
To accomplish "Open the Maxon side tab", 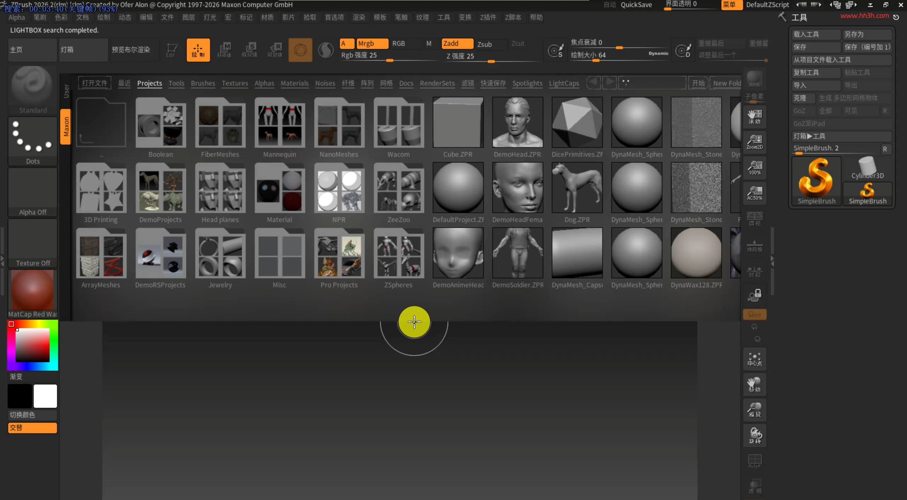I will tap(66, 127).
